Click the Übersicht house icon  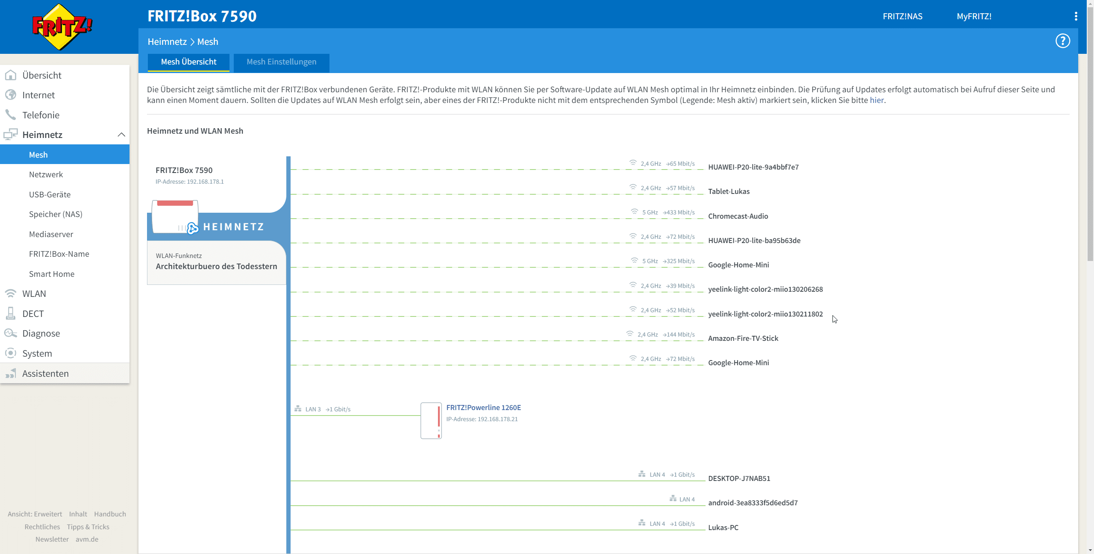pos(11,75)
